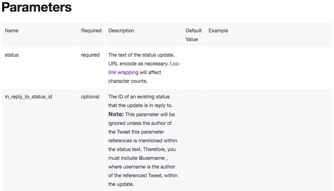The image size is (334, 191).
Task: Click the "Parameters" heading
Action: click(37, 8)
